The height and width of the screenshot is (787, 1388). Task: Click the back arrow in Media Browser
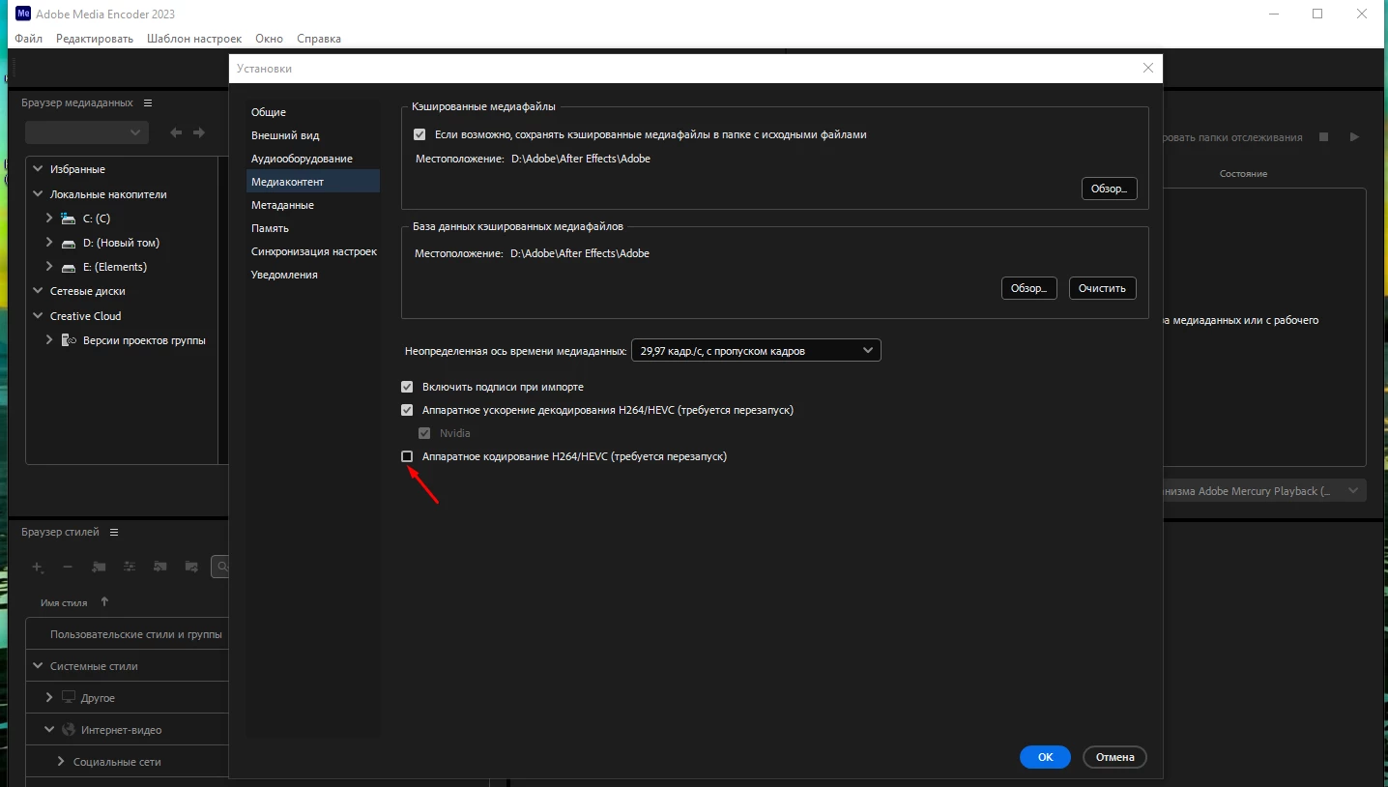pos(176,132)
